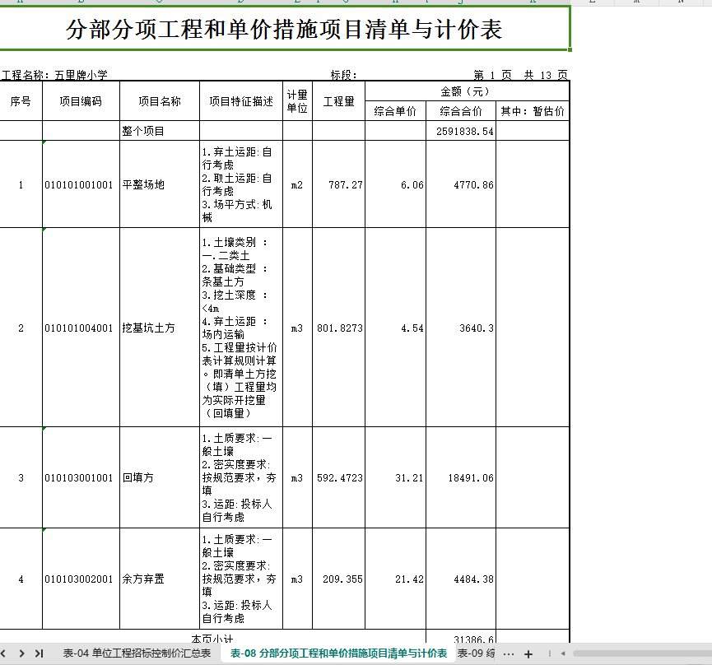Jump to the last sheet using the end arrow

(x=40, y=653)
